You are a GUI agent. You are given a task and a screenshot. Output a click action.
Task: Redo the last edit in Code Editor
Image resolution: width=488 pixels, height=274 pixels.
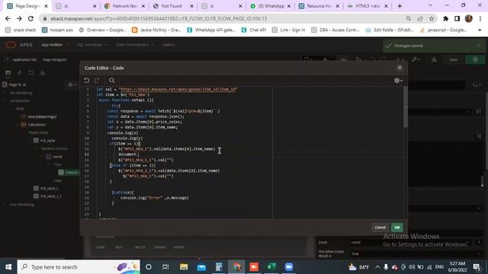[x=97, y=81]
